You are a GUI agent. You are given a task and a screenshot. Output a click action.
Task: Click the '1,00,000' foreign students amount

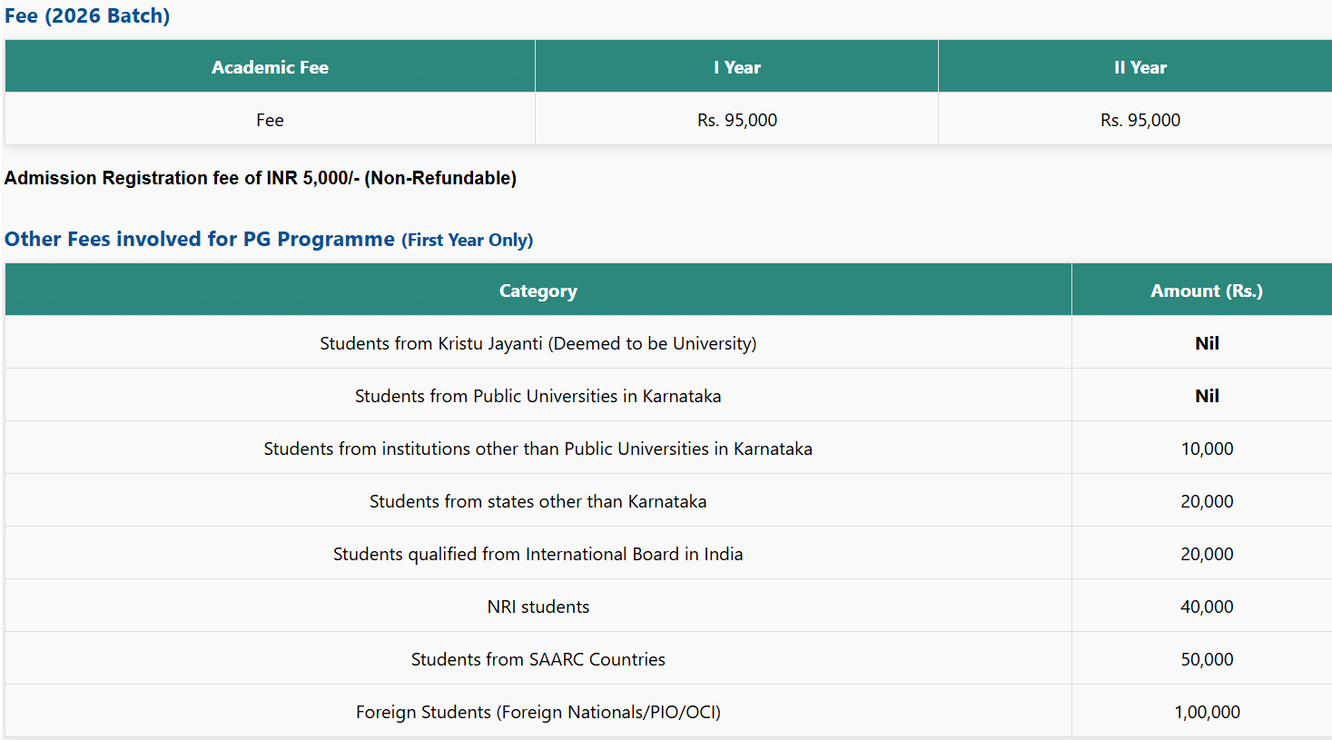[x=1207, y=712]
